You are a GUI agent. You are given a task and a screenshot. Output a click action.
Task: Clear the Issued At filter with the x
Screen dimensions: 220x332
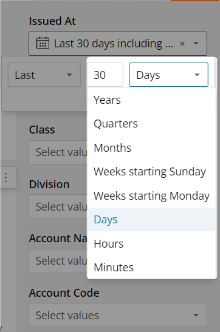pyautogui.click(x=182, y=44)
